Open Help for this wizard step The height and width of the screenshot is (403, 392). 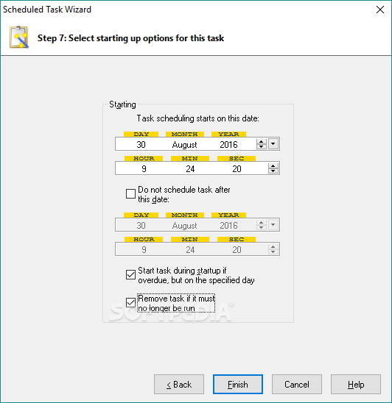click(356, 384)
